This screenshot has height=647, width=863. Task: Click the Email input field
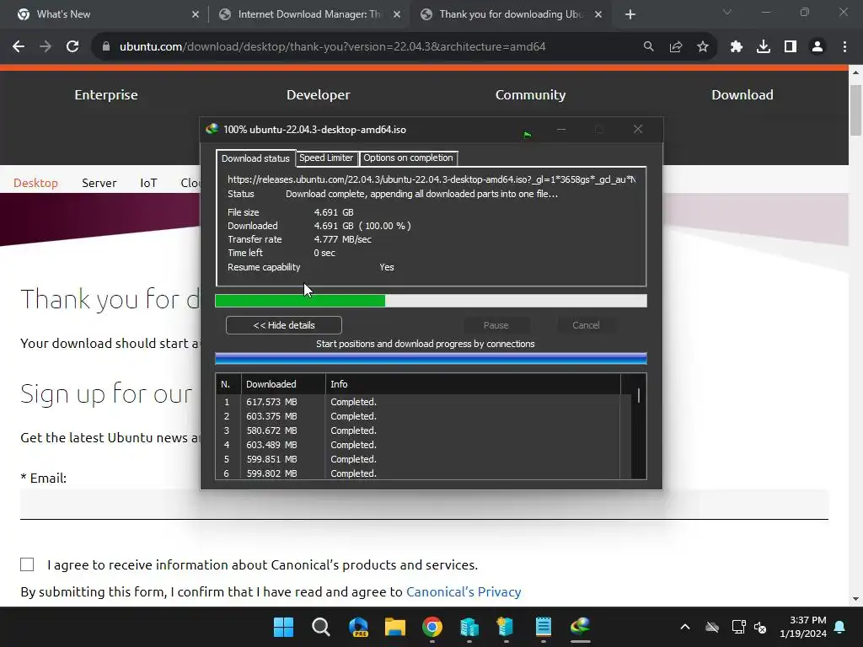tap(425, 504)
